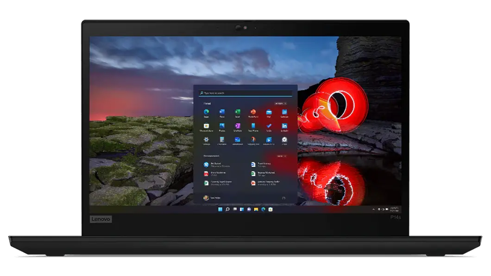Open the Photos app

point(222,126)
